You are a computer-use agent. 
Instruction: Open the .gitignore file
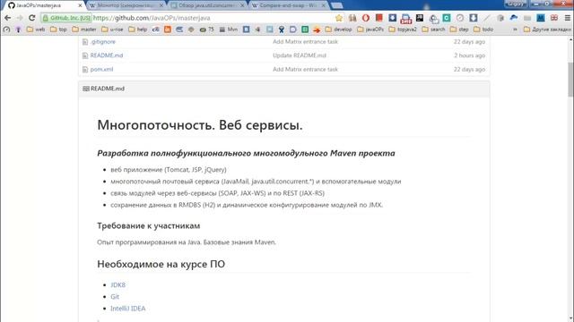coord(102,42)
